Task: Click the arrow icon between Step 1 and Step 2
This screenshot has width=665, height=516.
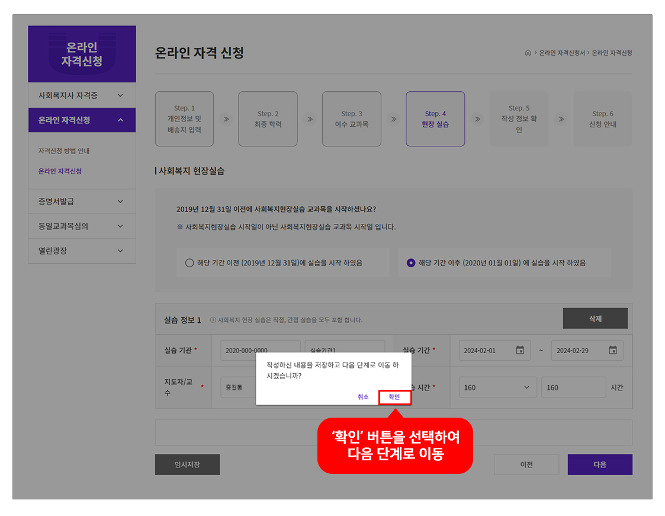Action: 226,119
